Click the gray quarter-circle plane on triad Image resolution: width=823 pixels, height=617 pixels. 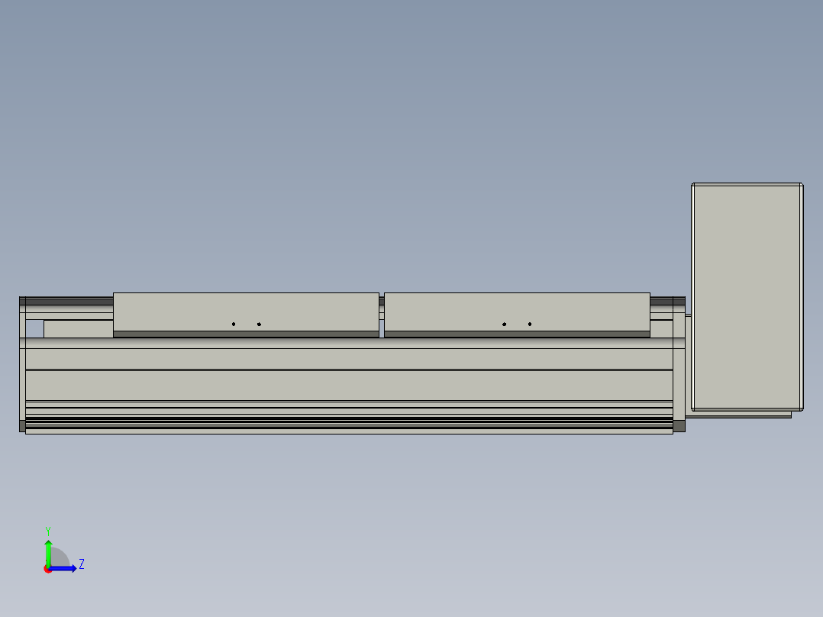pyautogui.click(x=58, y=558)
